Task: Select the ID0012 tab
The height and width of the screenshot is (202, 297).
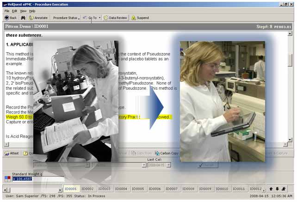Action: (x=255, y=189)
